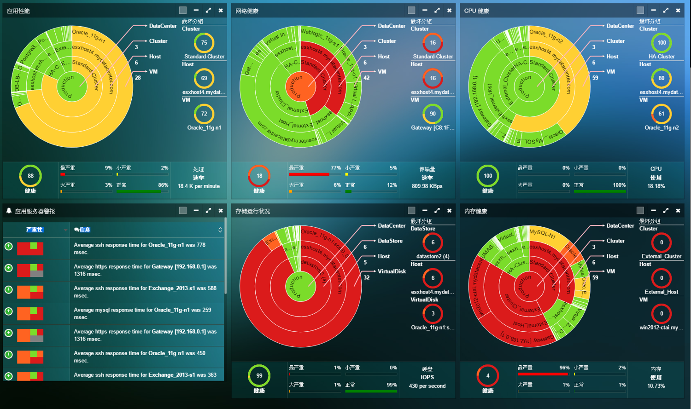Expand the first Gateway https 1316 msec alert
Screen dimensions: 691x409
tap(8, 268)
